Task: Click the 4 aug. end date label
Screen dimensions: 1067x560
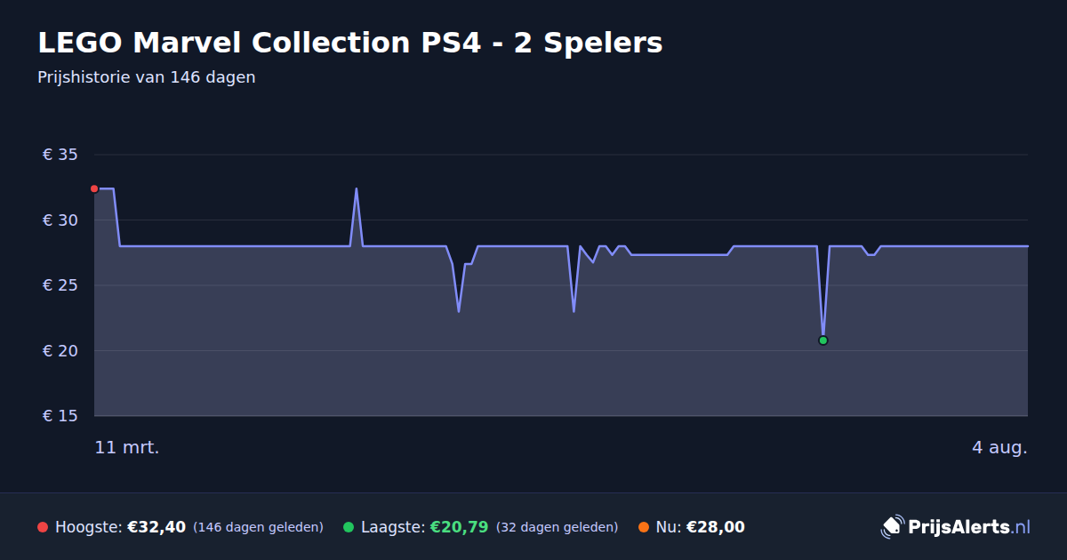Action: pyautogui.click(x=999, y=447)
